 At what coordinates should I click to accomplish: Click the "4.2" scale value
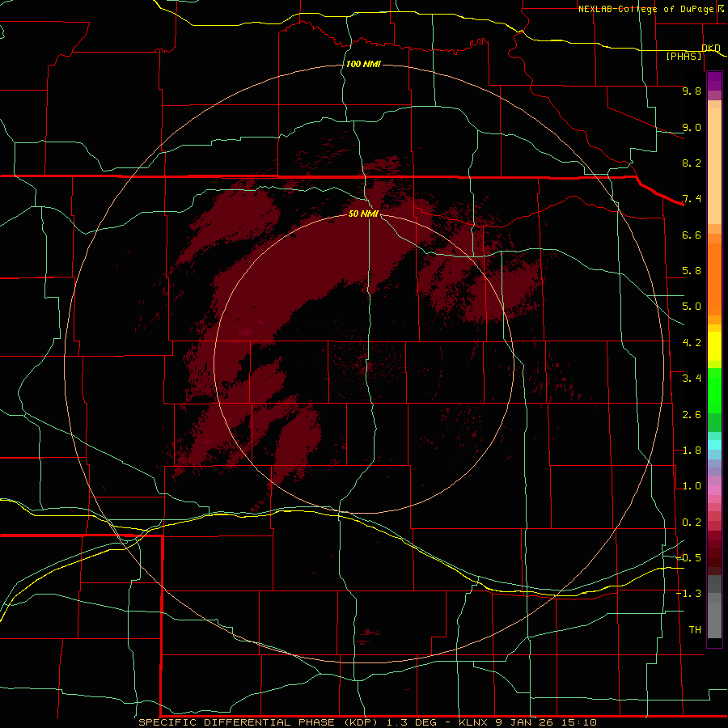point(692,343)
